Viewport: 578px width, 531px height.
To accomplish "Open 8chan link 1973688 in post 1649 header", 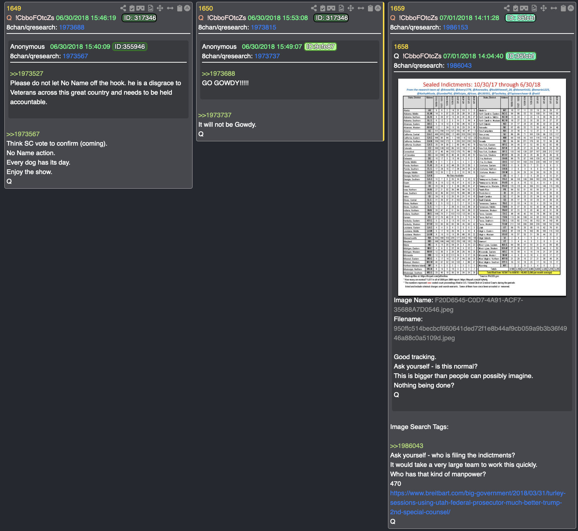I will (x=72, y=27).
